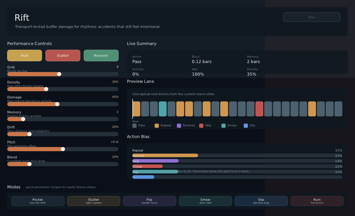Image resolution: width=355 pixels, height=216 pixels.
Task: Select the Smear slow melt mode
Action: point(205,201)
